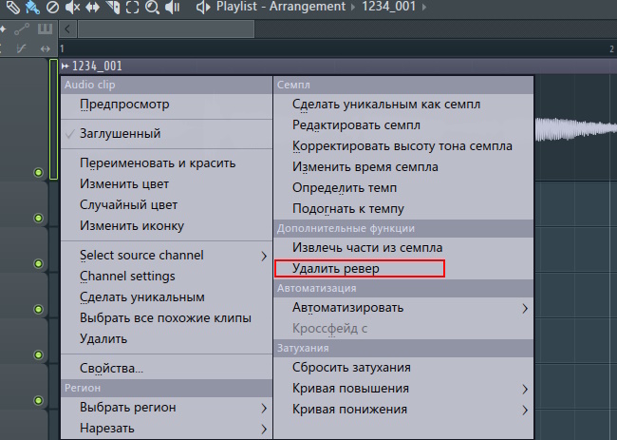The width and height of the screenshot is (617, 440).
Task: Toggle mute light of the 1234_001 track
Action: click(x=38, y=172)
